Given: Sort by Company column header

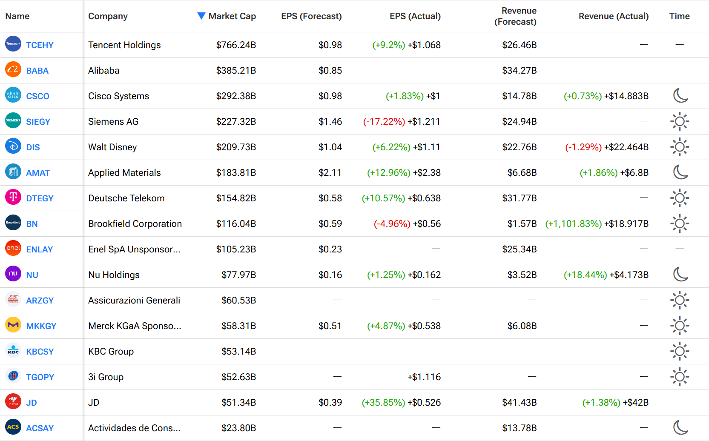Looking at the screenshot, I should [108, 16].
